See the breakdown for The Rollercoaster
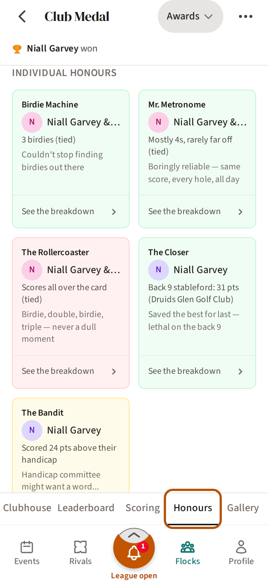 click(x=71, y=371)
